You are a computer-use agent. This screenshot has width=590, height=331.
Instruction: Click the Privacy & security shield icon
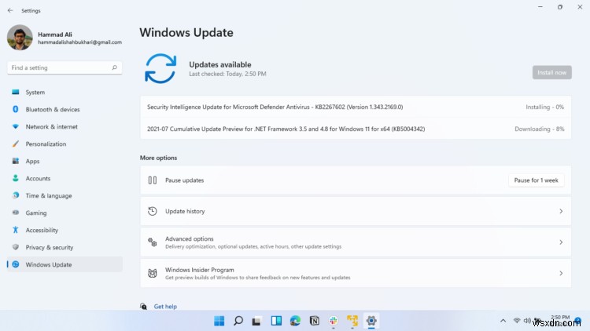[x=16, y=247]
